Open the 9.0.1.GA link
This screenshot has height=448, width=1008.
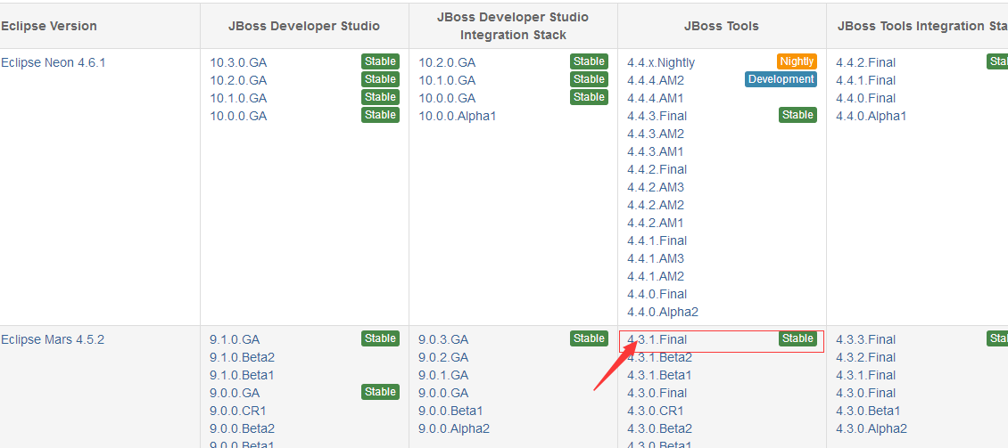click(x=443, y=375)
